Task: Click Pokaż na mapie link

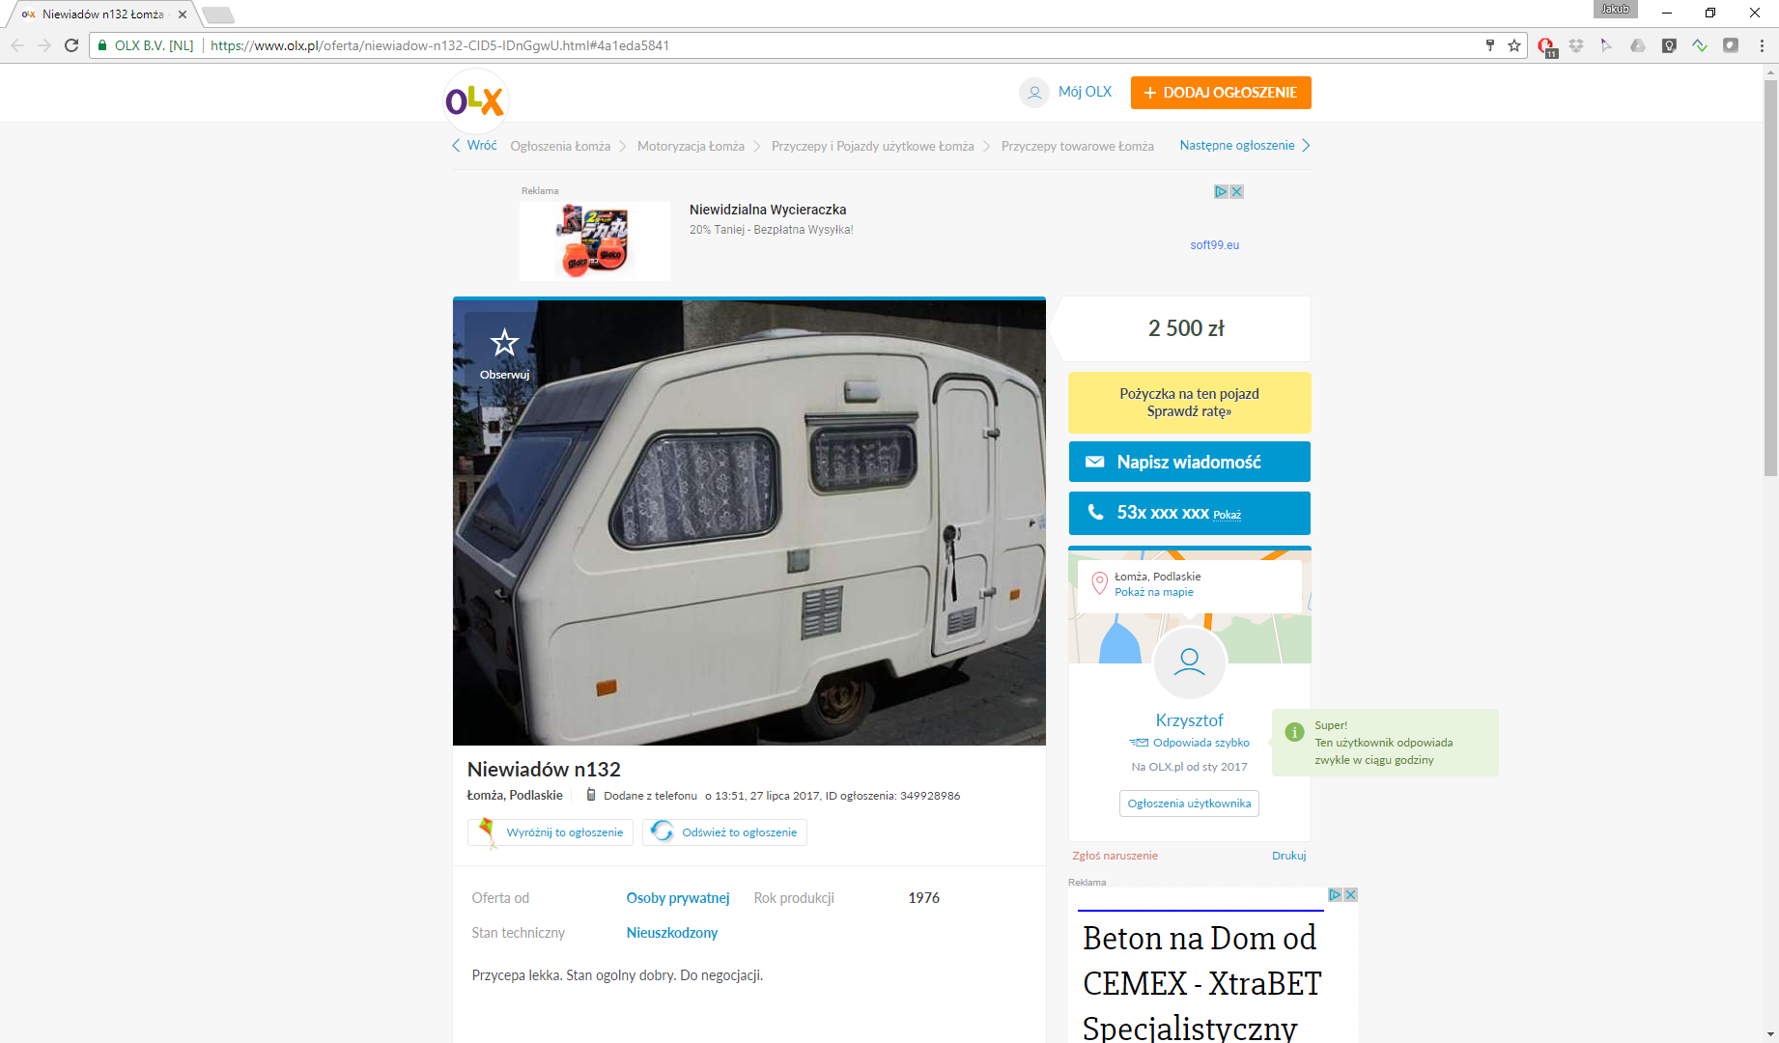Action: click(1154, 592)
